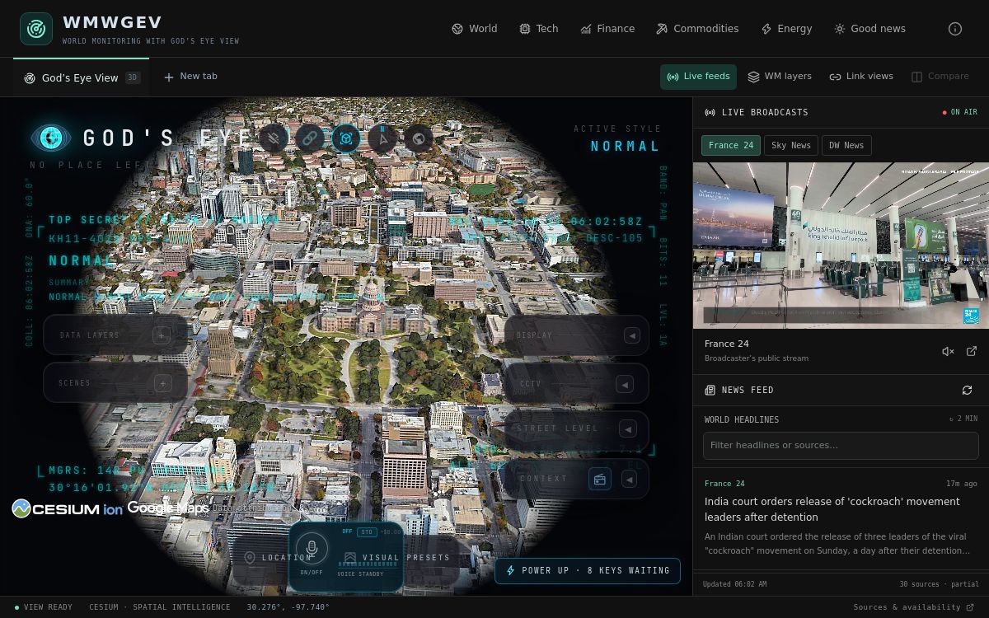Click the 3D badge on God's Eye View tab
The width and height of the screenshot is (989, 618).
tap(133, 78)
